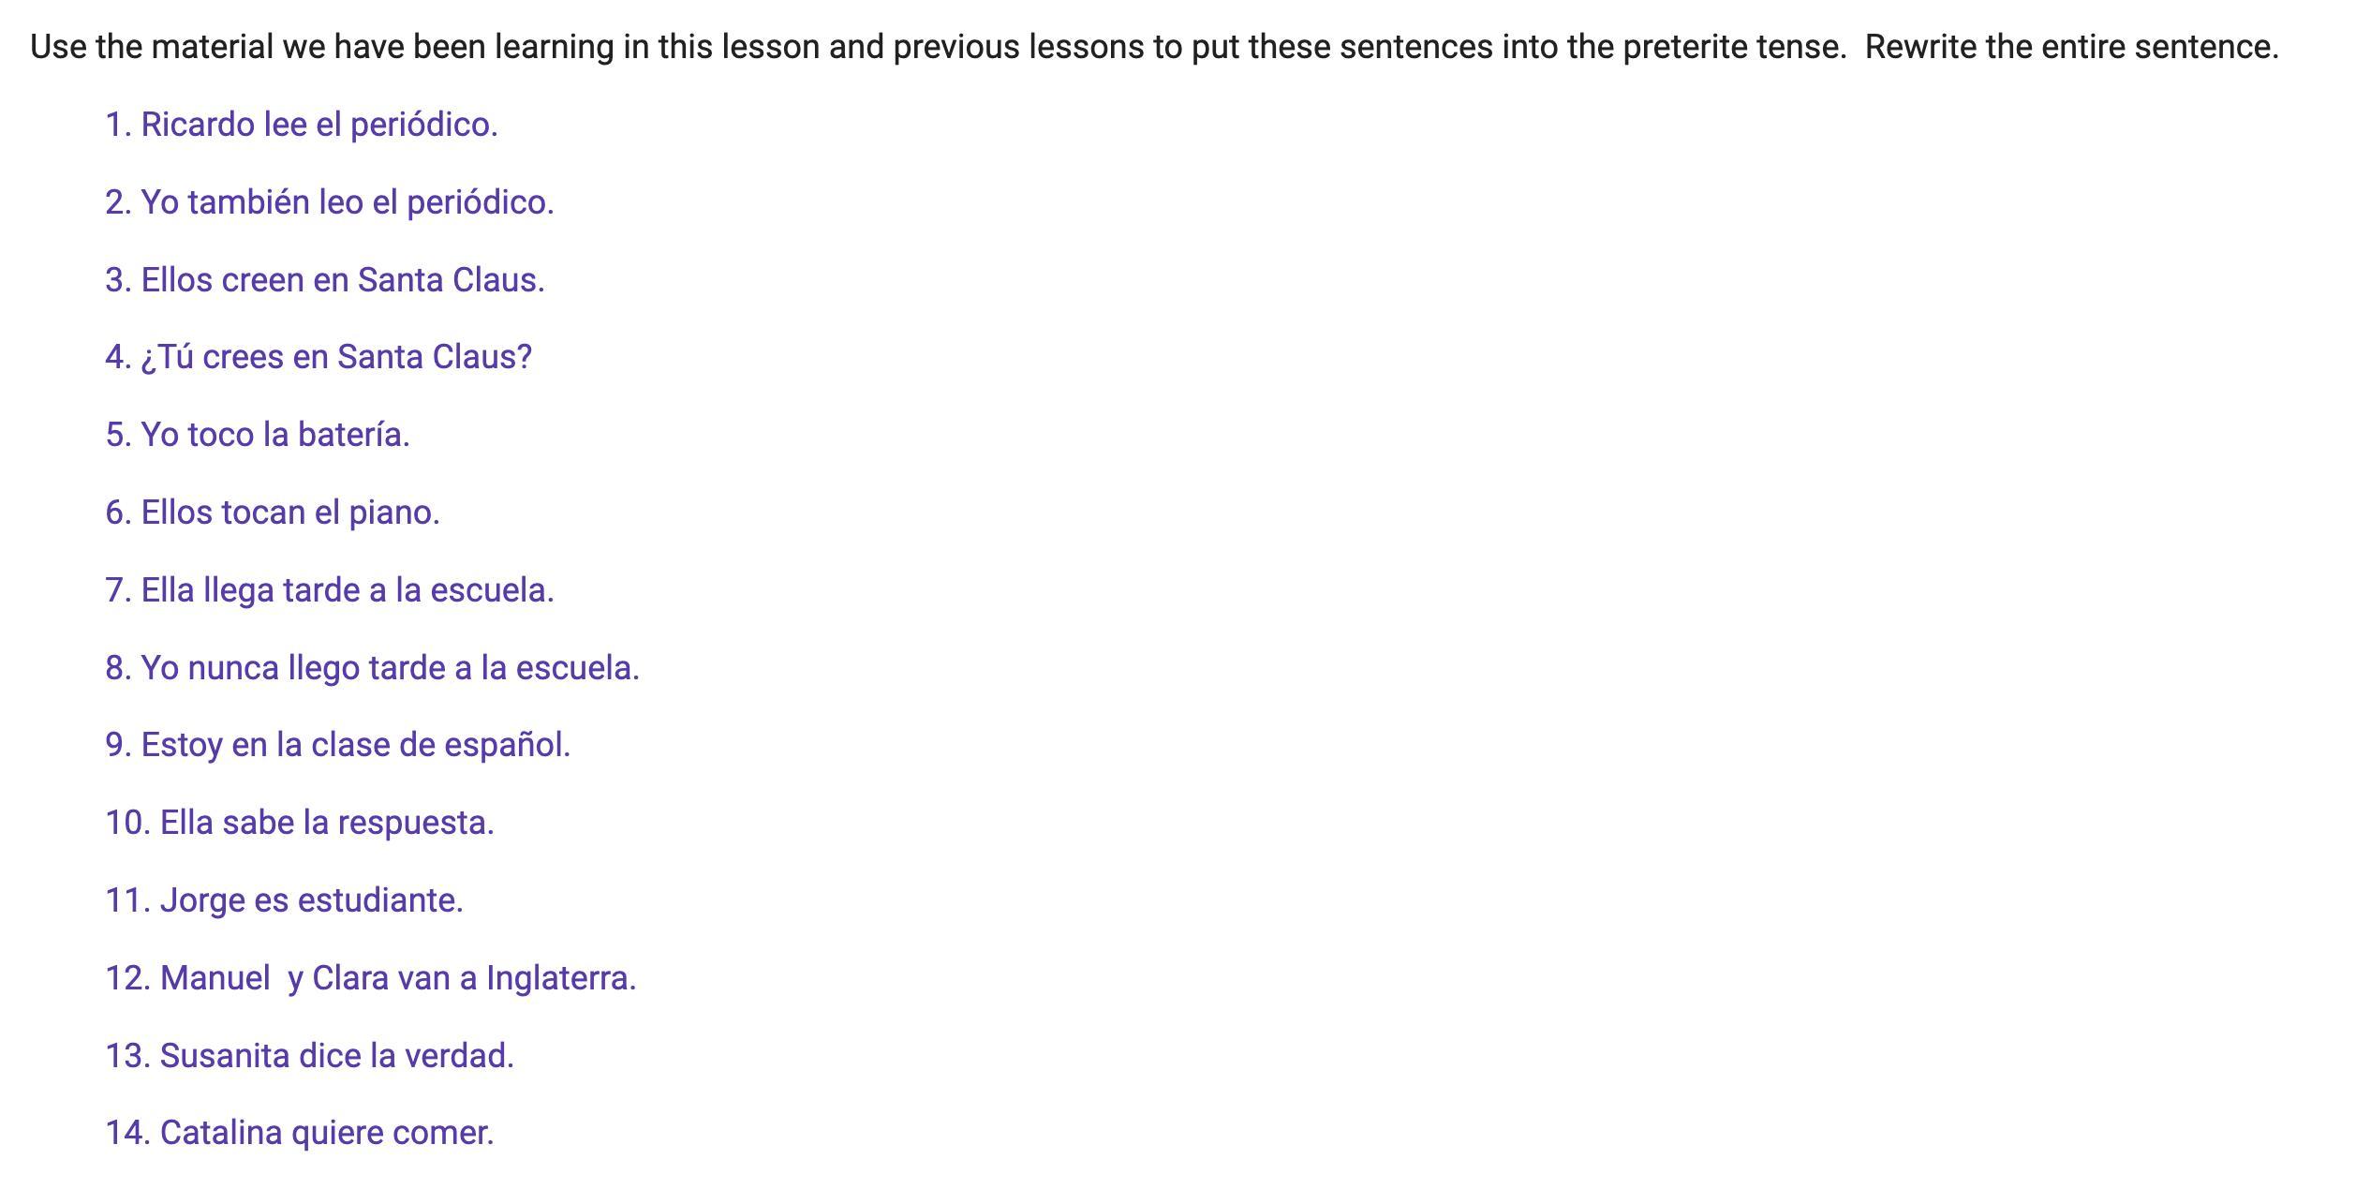The width and height of the screenshot is (2370, 1204).
Task: Click the word 'Inglaterra' in sentence 12
Action: pyautogui.click(x=560, y=978)
